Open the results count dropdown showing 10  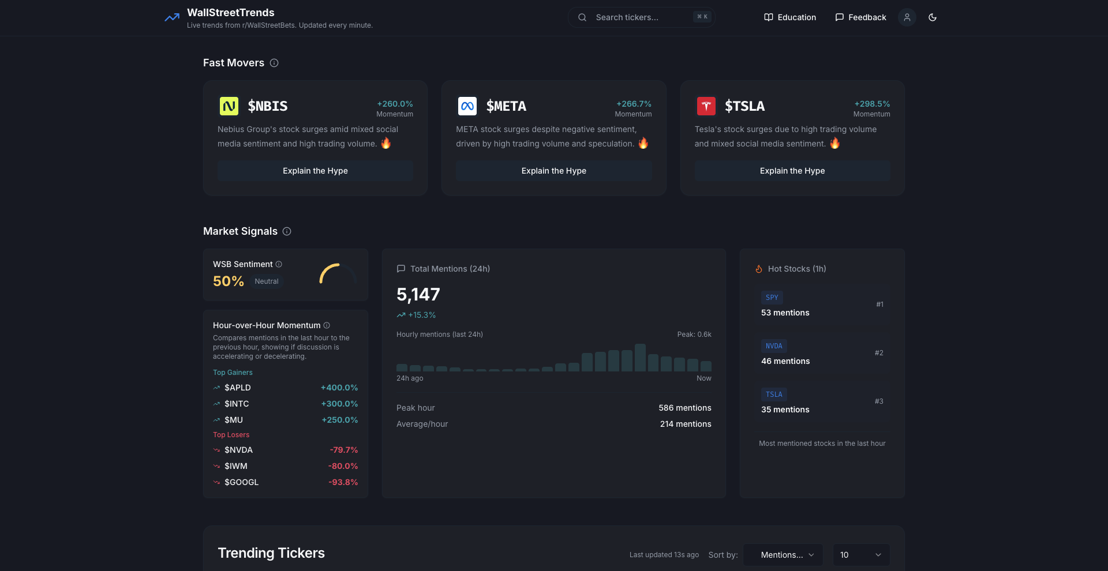860,555
